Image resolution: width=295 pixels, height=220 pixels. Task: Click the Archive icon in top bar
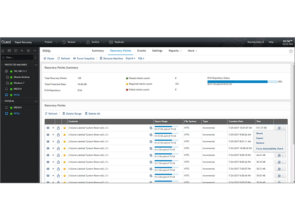coord(88,42)
